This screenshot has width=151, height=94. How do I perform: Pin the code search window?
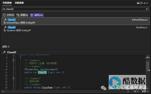pos(144,3)
